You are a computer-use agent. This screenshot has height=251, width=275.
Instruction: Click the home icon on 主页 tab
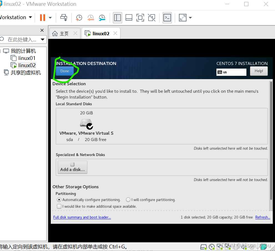(55, 33)
